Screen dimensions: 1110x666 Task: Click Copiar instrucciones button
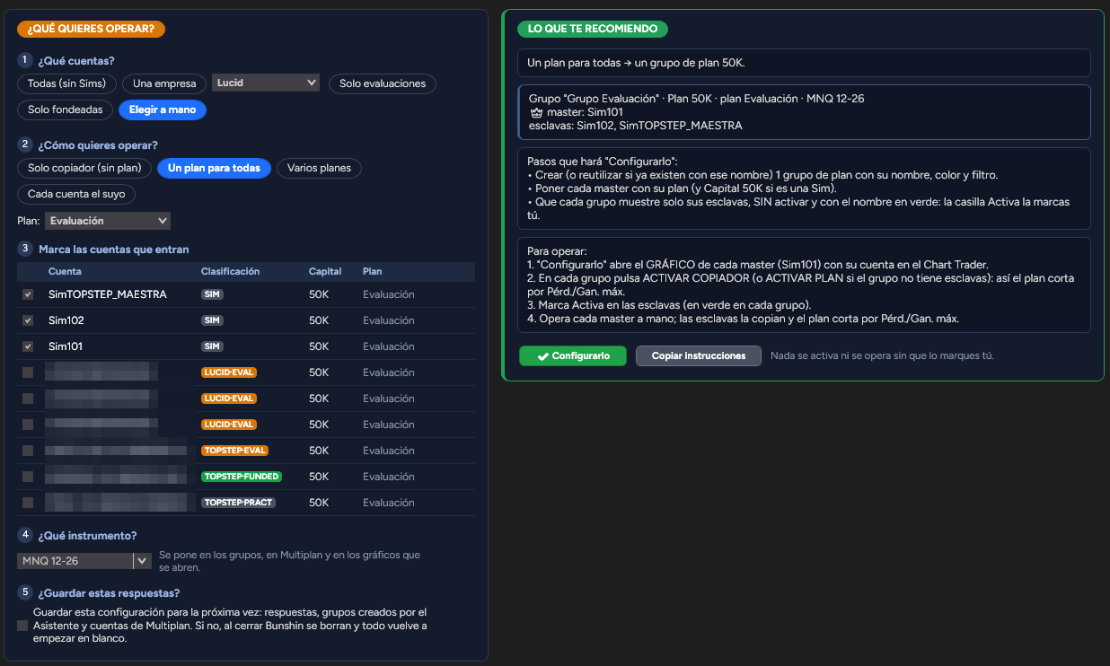click(x=699, y=356)
